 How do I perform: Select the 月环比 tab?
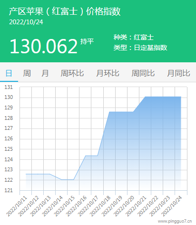[108, 73]
